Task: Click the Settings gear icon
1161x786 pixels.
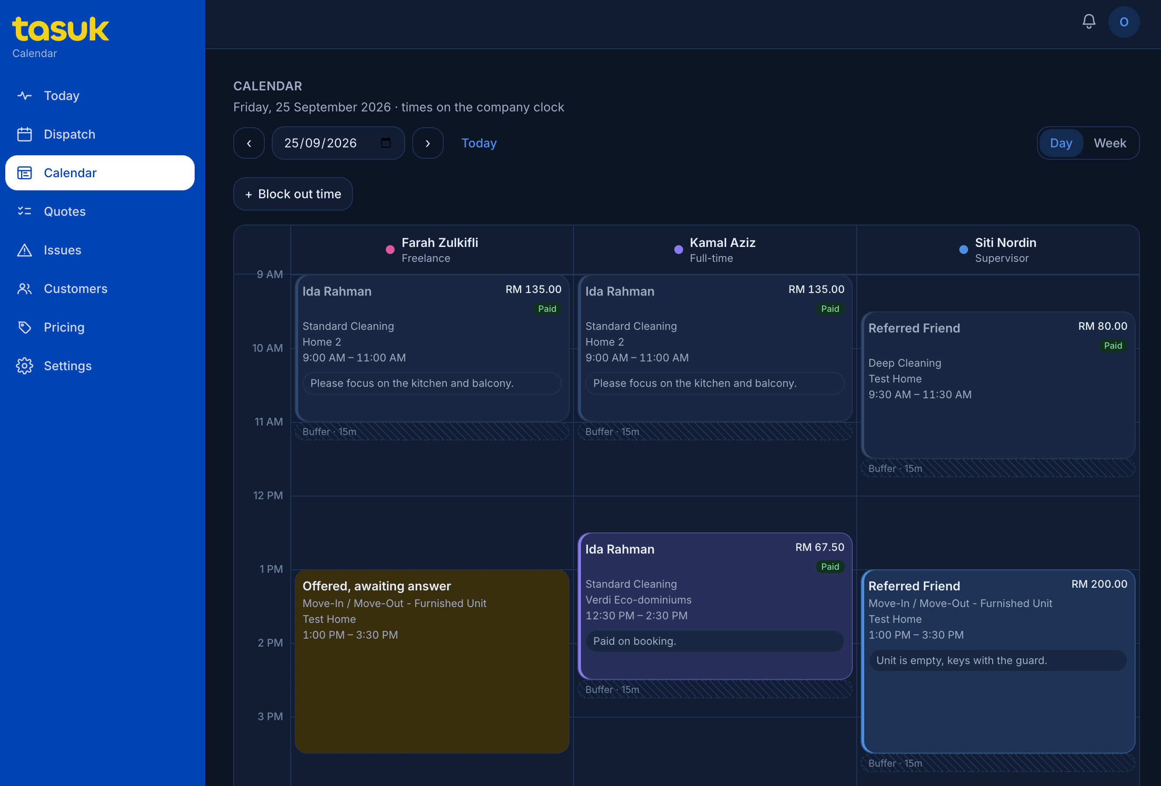Action: (x=25, y=366)
